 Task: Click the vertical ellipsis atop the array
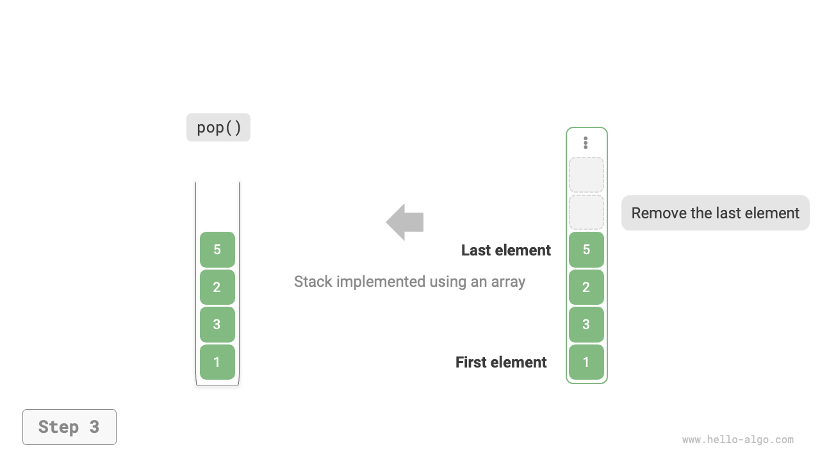pyautogui.click(x=586, y=143)
